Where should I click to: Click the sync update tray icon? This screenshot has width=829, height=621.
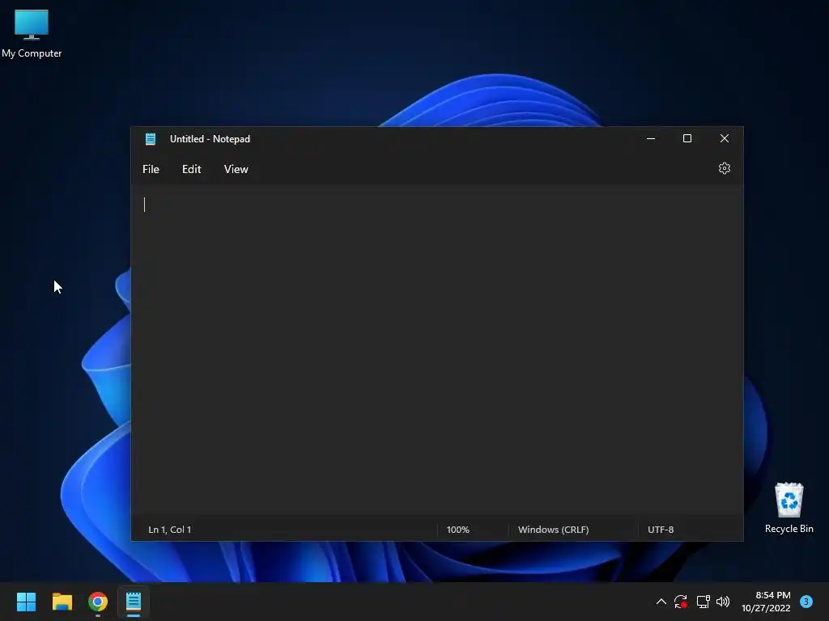pyautogui.click(x=681, y=602)
